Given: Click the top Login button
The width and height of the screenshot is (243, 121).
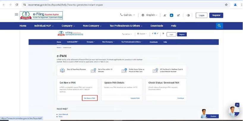Looking at the screenshot, I should click(x=201, y=15).
